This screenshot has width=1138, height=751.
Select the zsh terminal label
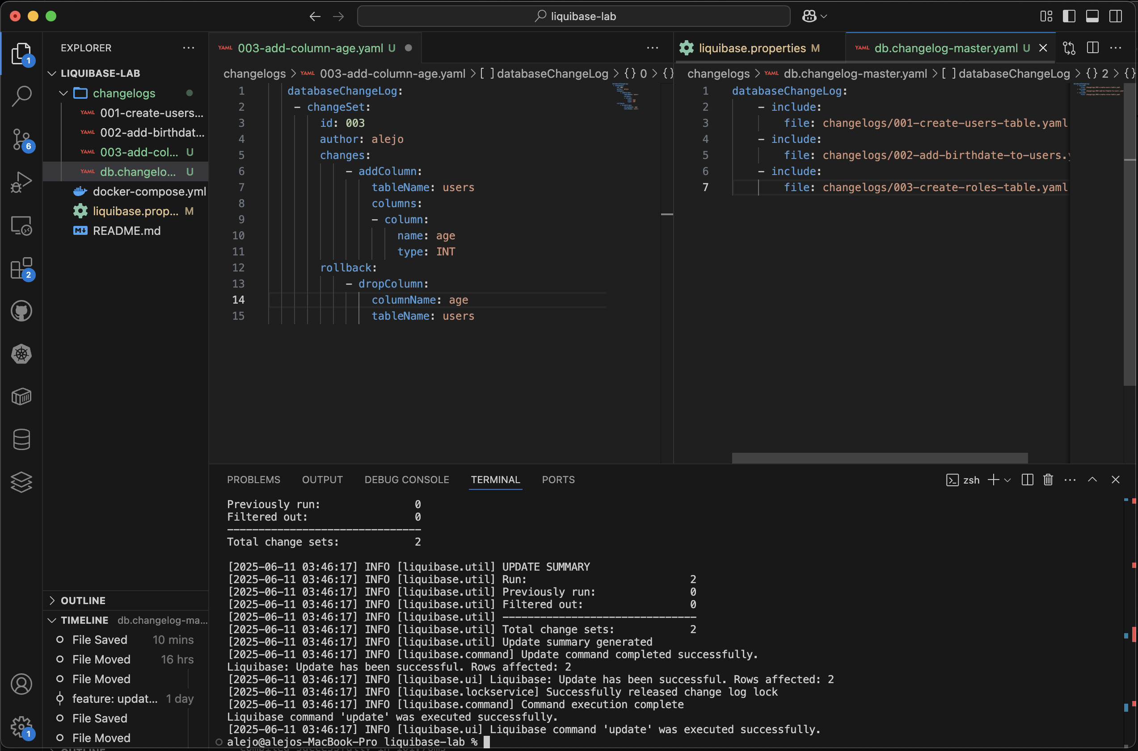(963, 480)
